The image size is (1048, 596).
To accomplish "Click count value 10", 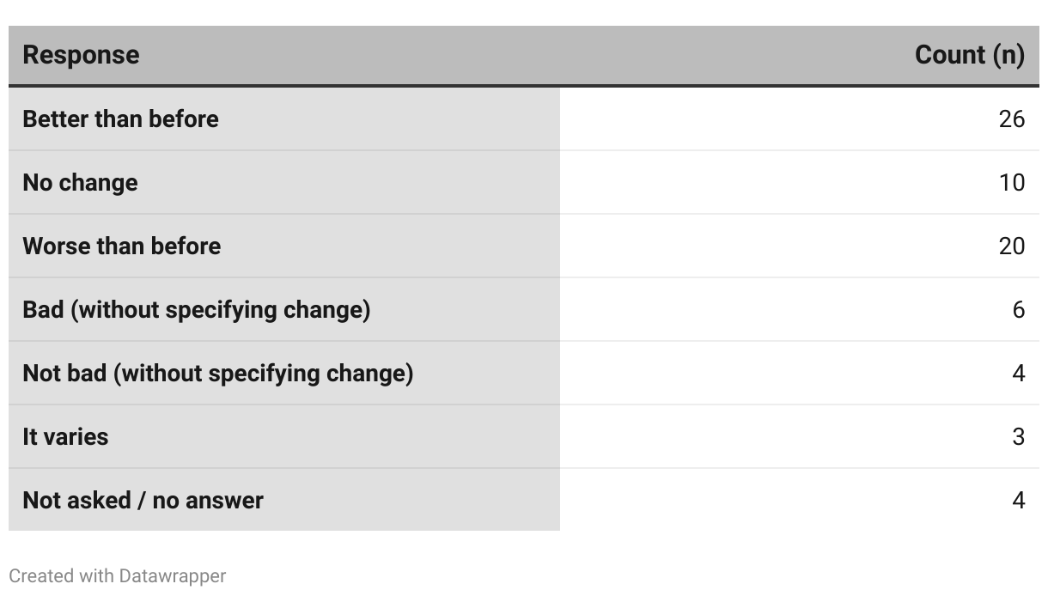I will coord(1011,182).
